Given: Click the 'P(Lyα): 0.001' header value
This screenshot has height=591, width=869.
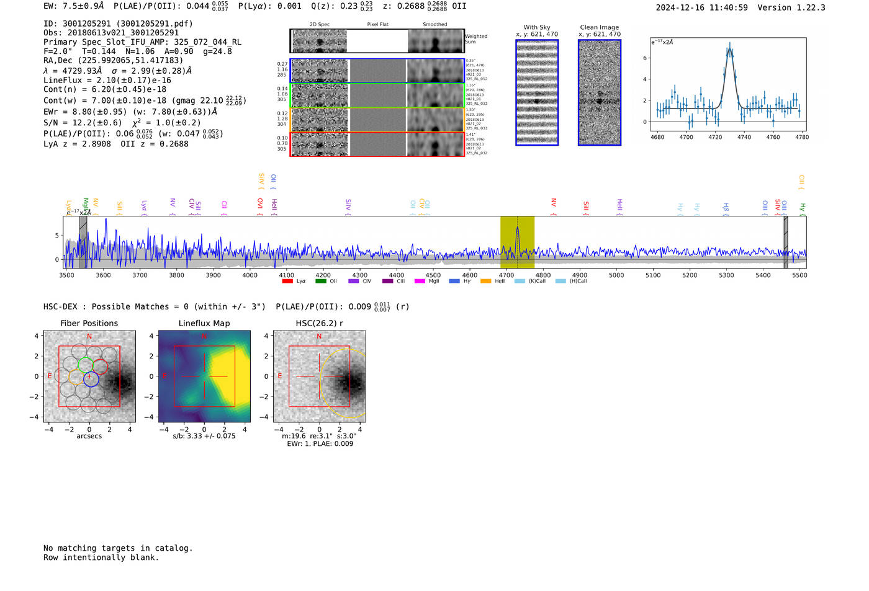Looking at the screenshot, I should (270, 6).
